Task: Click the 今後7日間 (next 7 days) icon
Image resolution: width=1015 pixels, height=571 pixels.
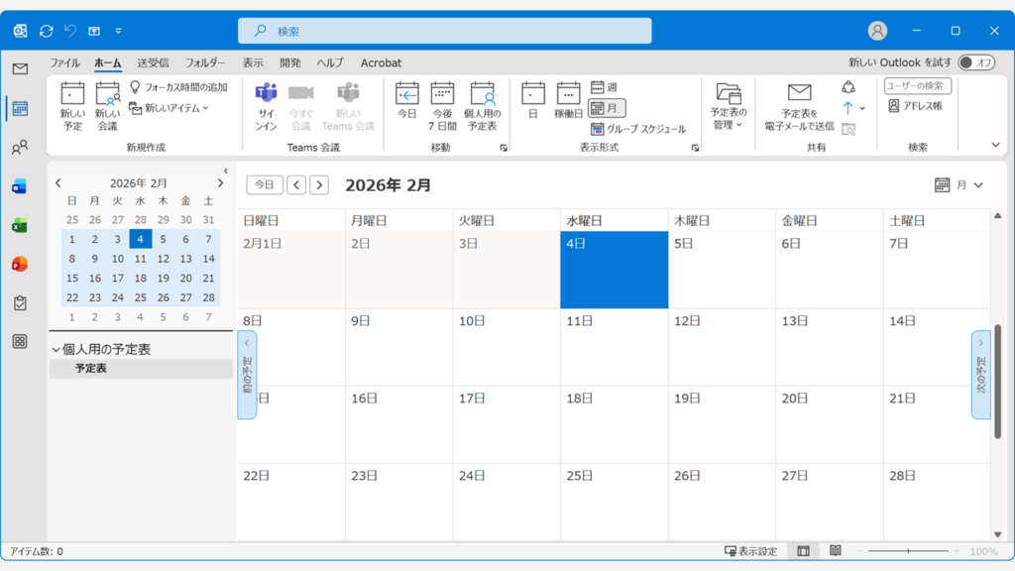Action: [442, 94]
